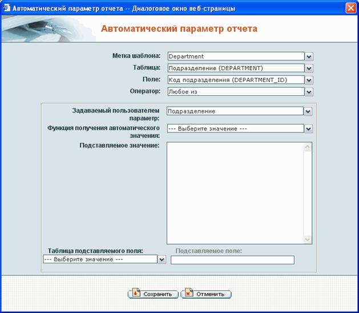This screenshot has width=359, height=313.
Task: Click text area scrollbar down arrow
Action: click(x=307, y=239)
